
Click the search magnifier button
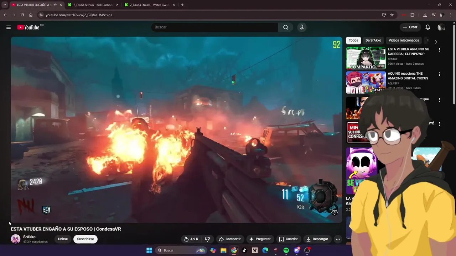click(286, 27)
